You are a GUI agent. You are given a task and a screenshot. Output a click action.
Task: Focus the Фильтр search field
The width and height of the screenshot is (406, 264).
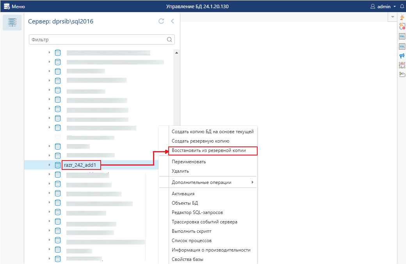tap(102, 39)
